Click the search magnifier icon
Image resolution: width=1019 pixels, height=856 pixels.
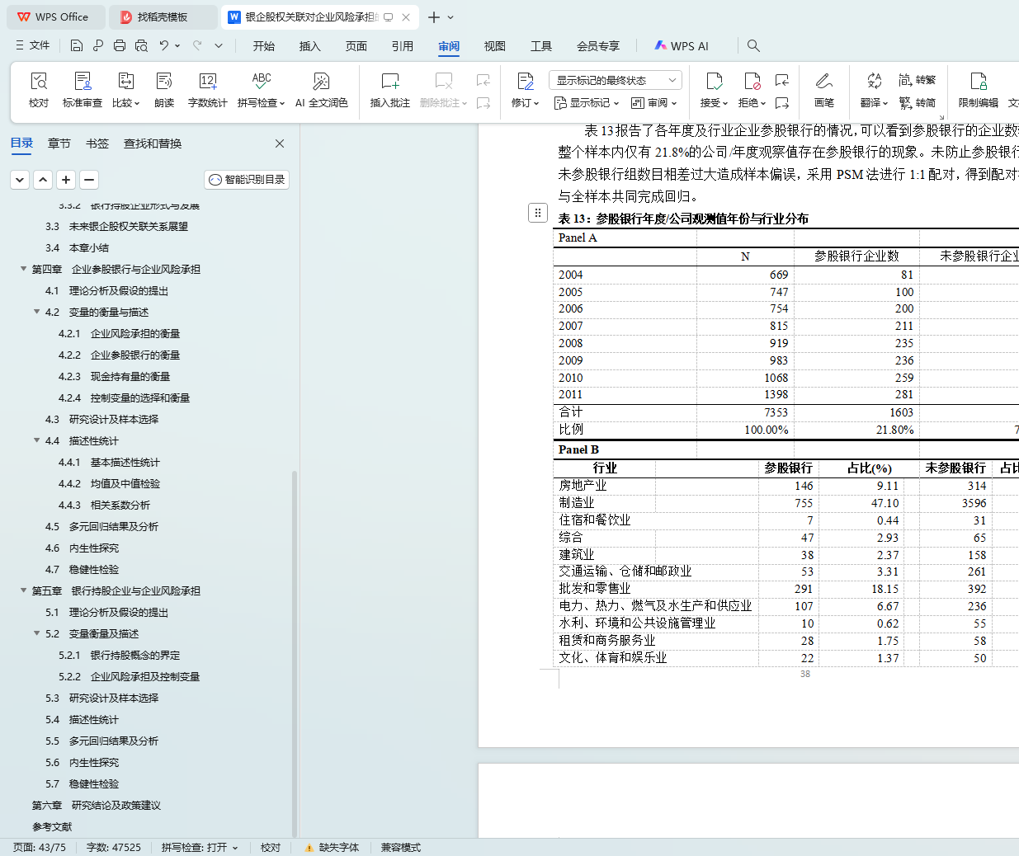point(753,45)
